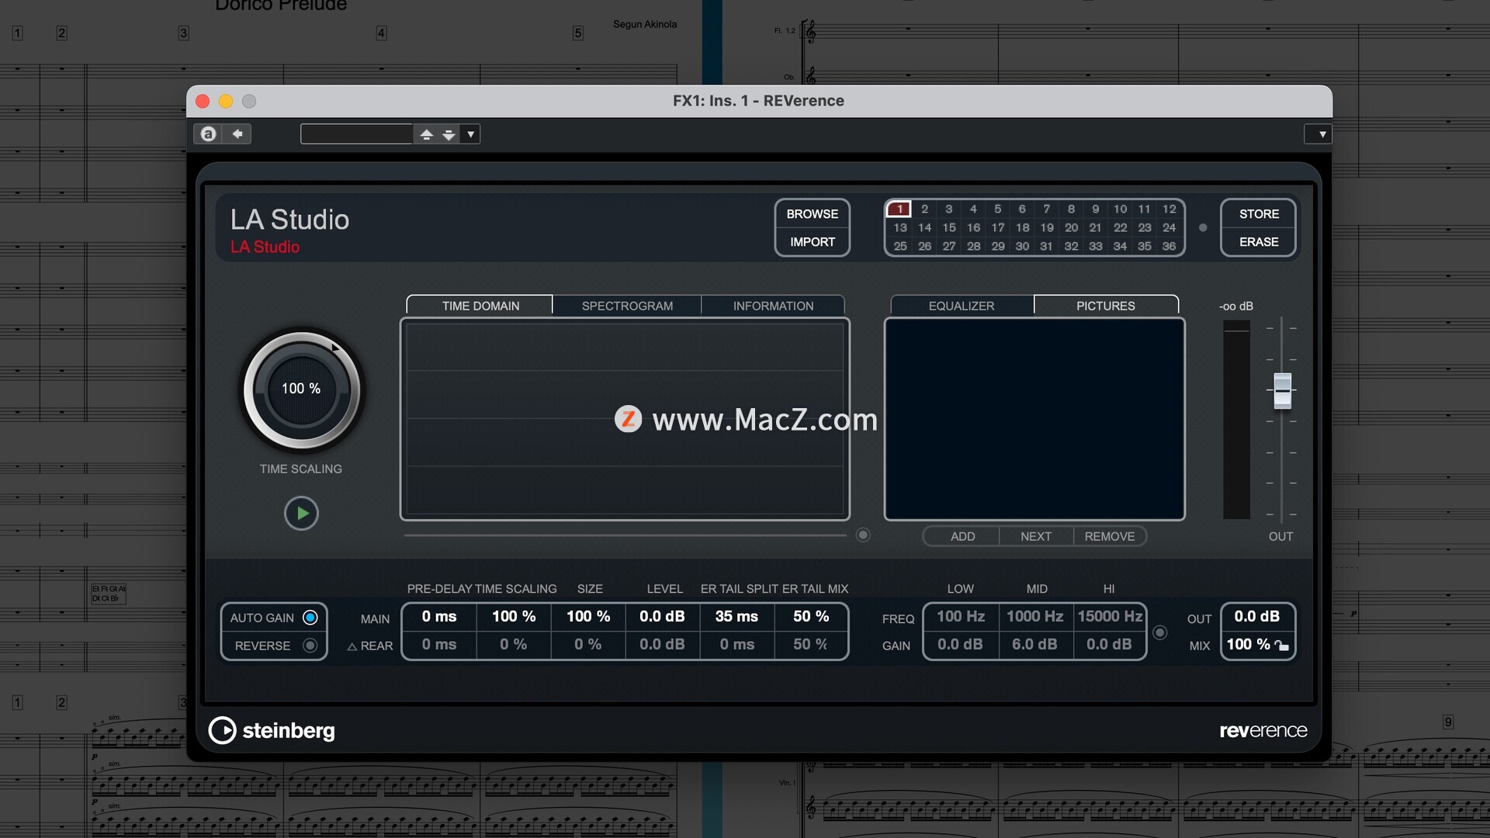Click the NEXT picture button
The image size is (1490, 838).
(1035, 536)
